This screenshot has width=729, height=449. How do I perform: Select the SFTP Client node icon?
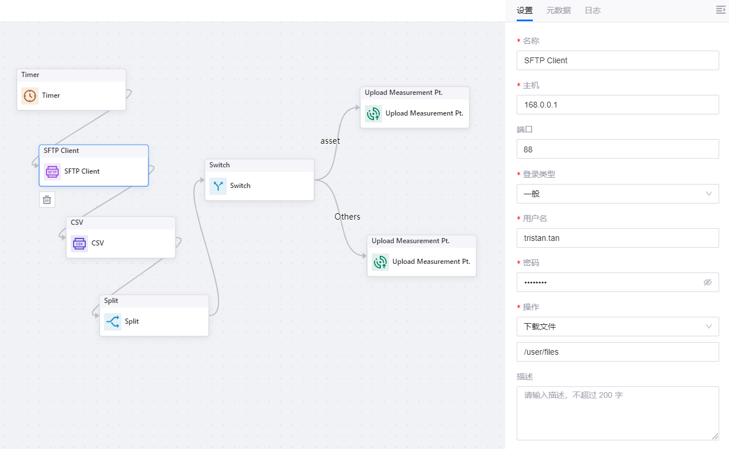pos(52,171)
